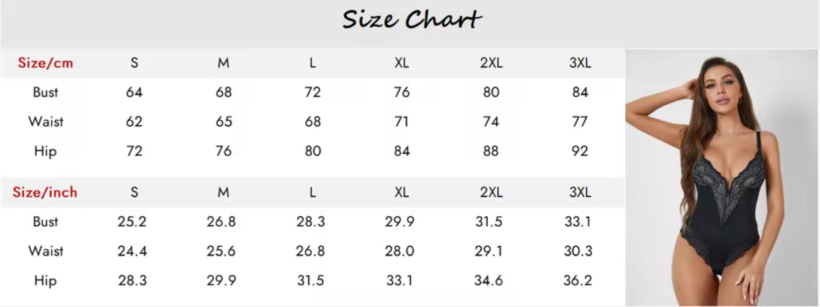Select the red Size/inch header label
Viewport: 820px width, 307px height.
tap(46, 192)
